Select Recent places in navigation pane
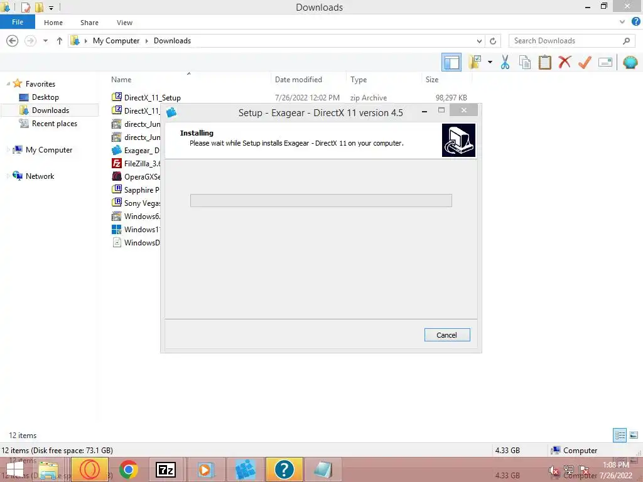Image resolution: width=643 pixels, height=482 pixels. 55,124
